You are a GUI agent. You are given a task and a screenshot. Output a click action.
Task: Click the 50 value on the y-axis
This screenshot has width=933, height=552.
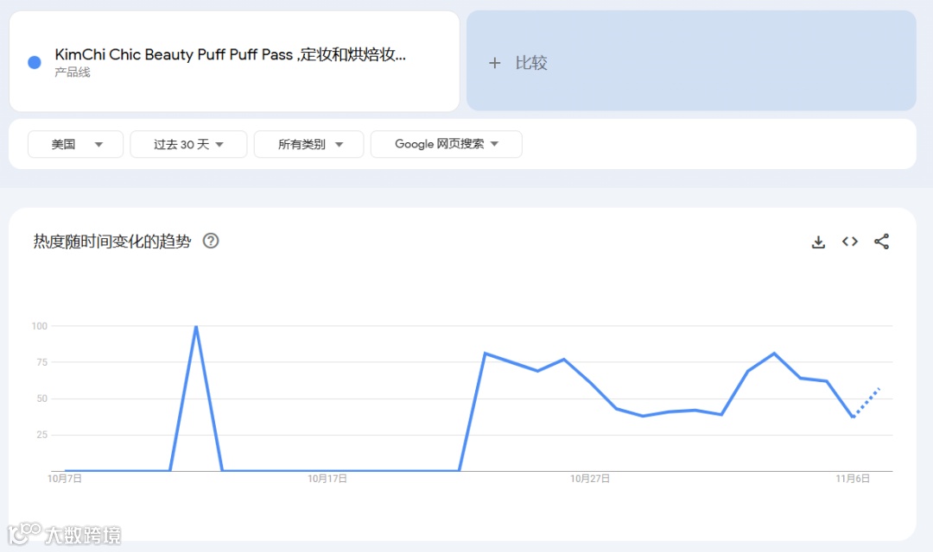coord(41,398)
